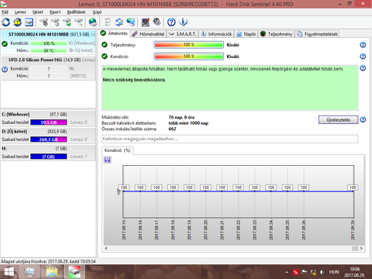
Task: Click the C: free space 59,5 GB bar
Action: [49, 122]
